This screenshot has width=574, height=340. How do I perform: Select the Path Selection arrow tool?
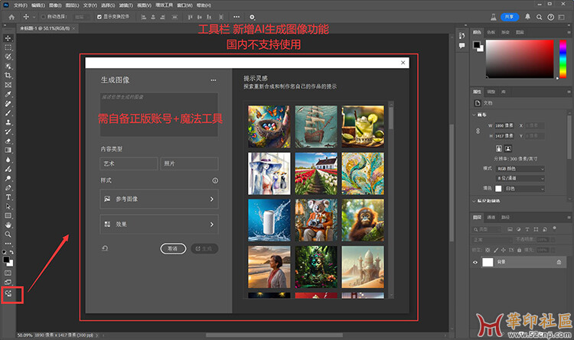tap(8, 206)
